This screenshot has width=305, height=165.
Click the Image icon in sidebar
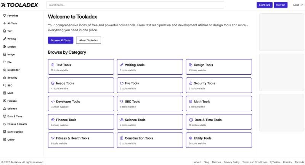5,54
